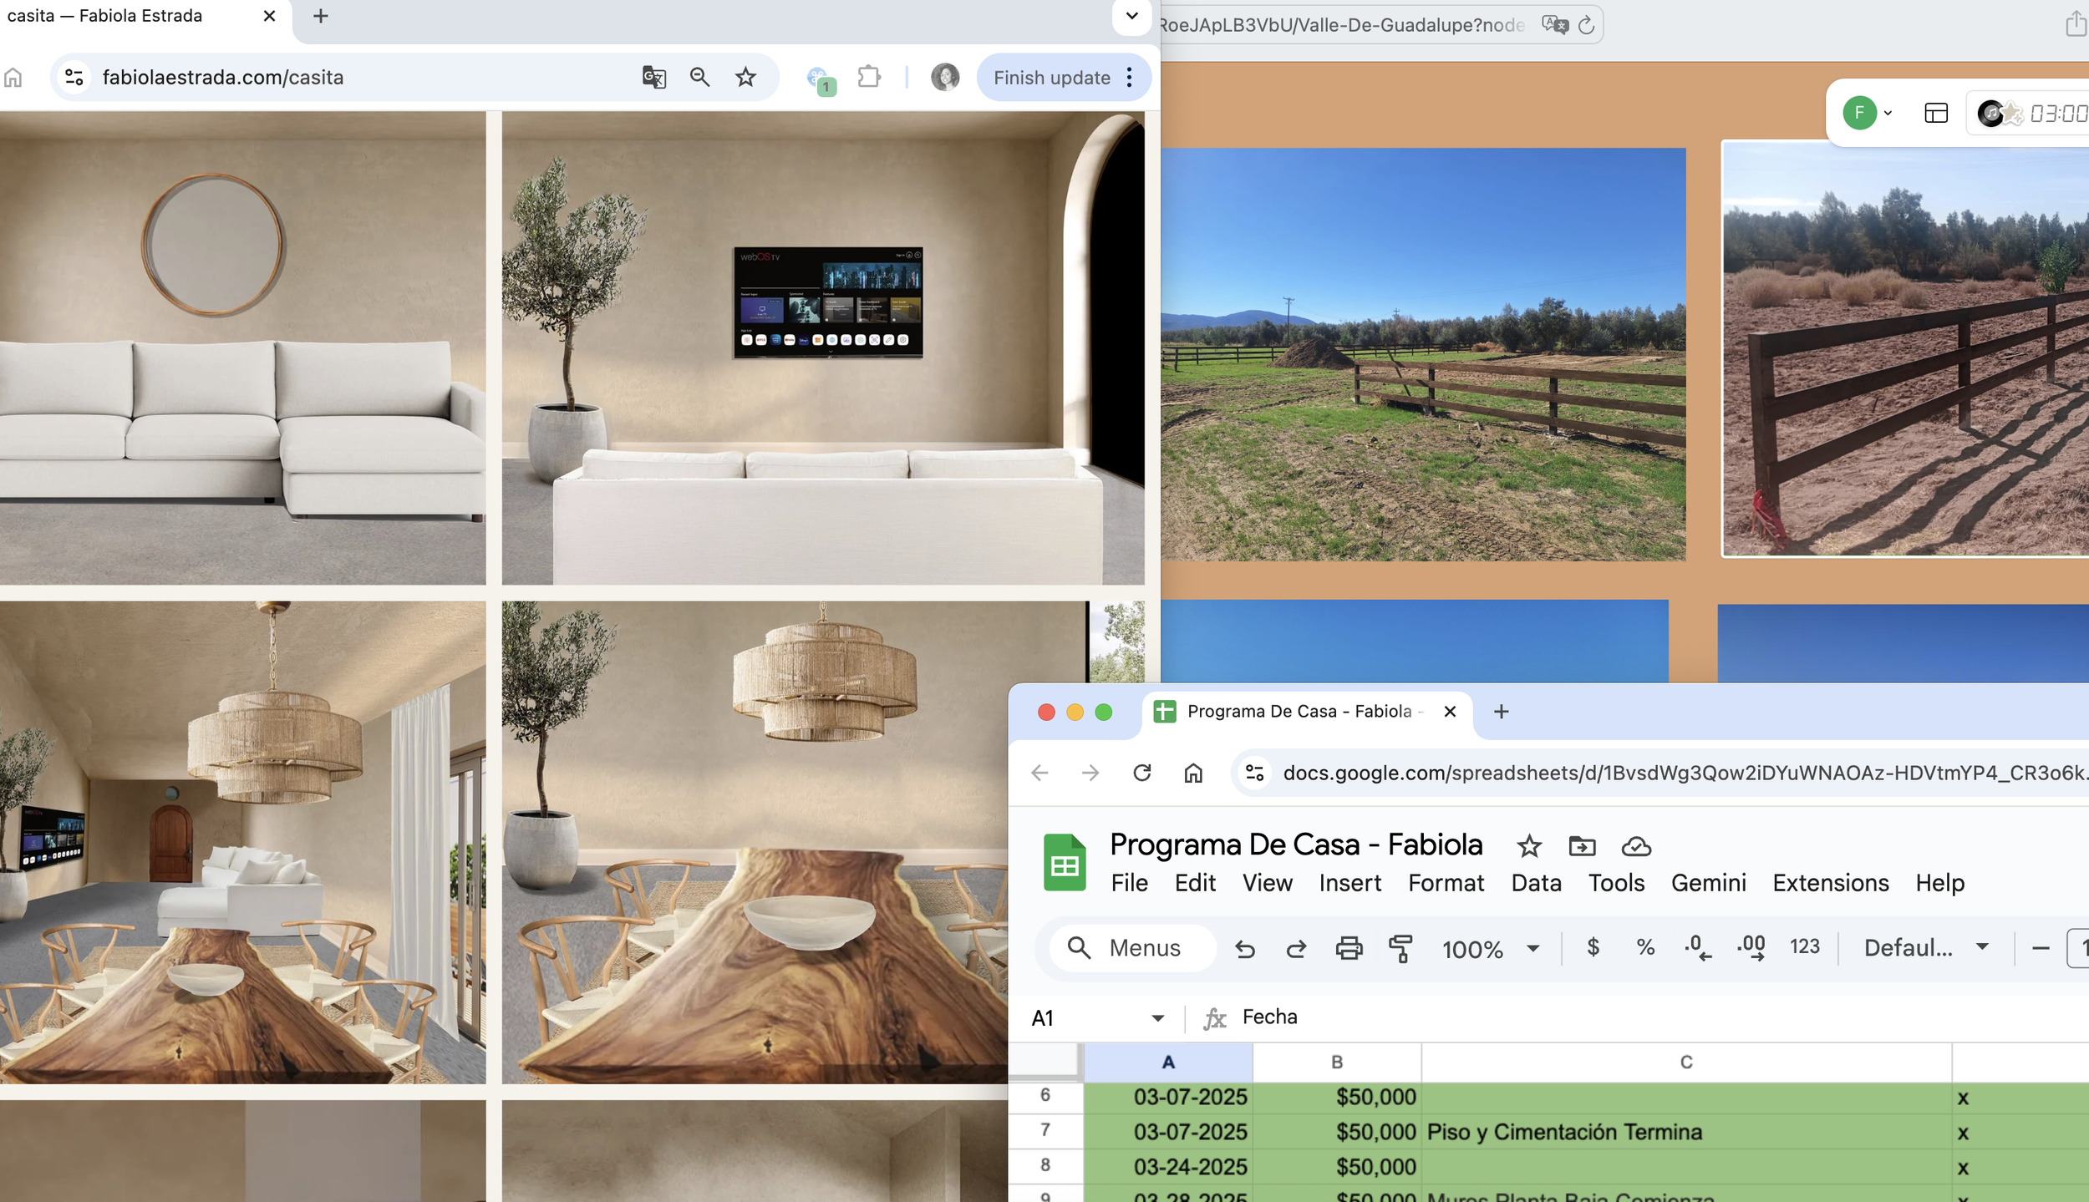
Task: Click the format as percent icon
Action: pos(1644,946)
